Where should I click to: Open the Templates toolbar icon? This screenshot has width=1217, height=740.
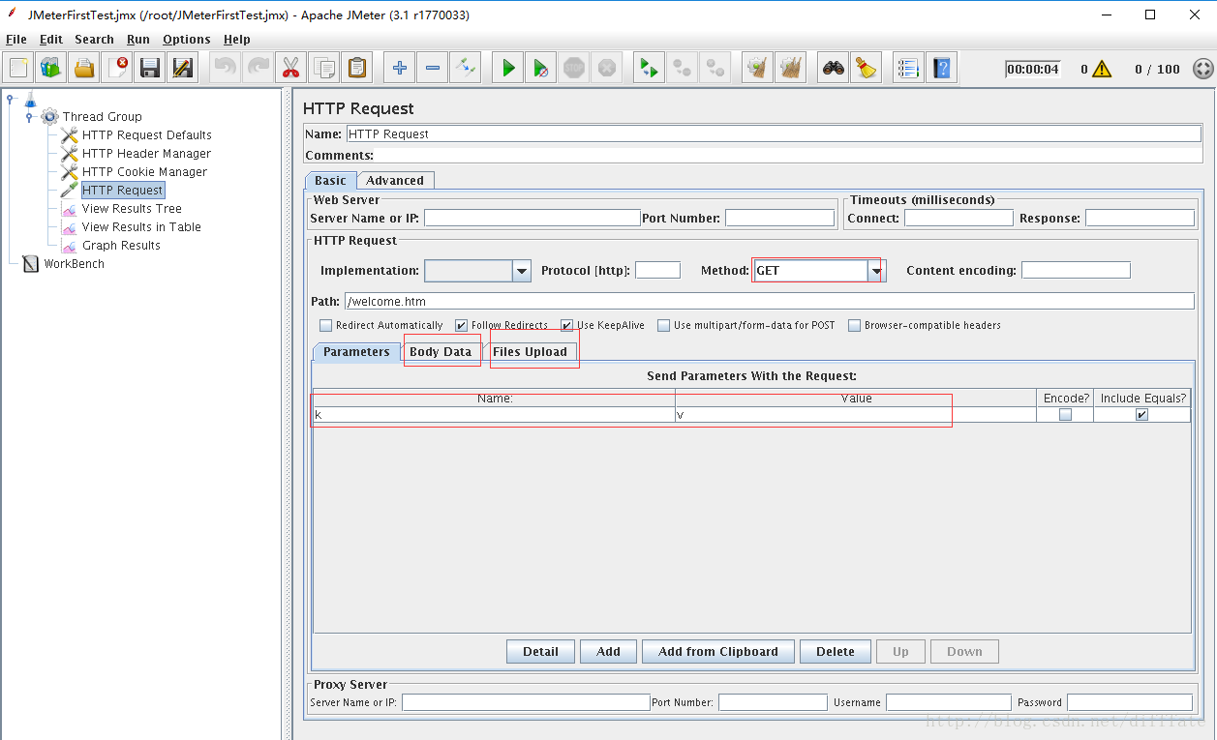click(51, 68)
